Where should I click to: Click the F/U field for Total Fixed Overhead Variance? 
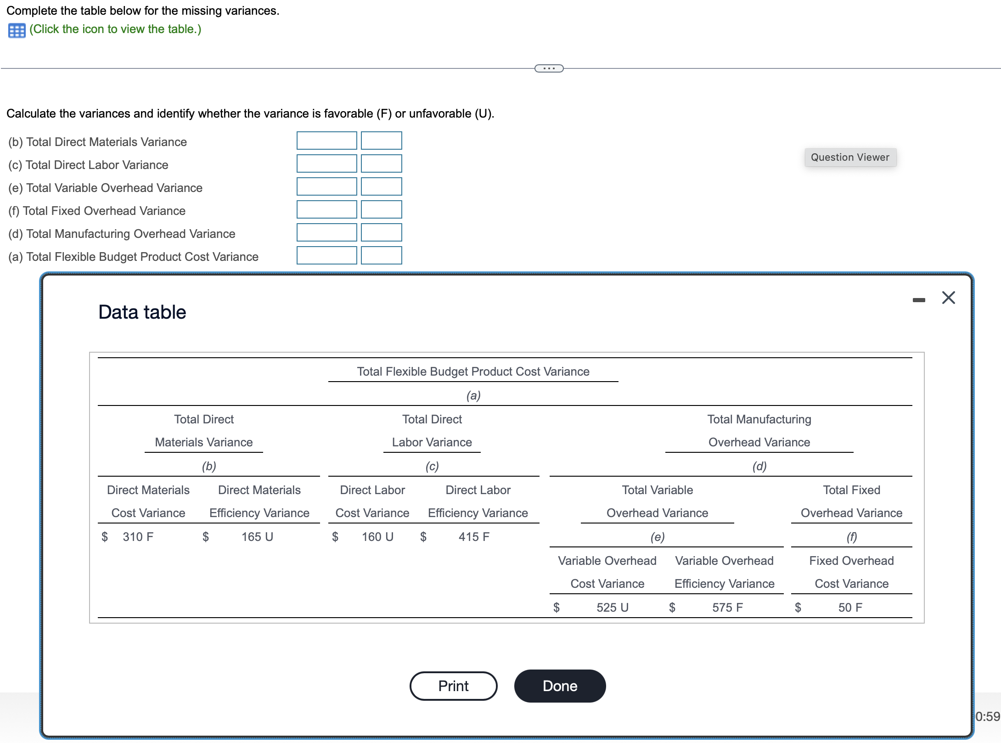pyautogui.click(x=382, y=209)
